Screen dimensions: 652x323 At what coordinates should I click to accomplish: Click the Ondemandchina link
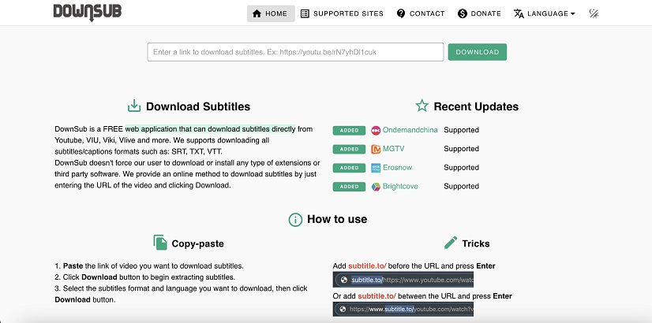(x=410, y=130)
